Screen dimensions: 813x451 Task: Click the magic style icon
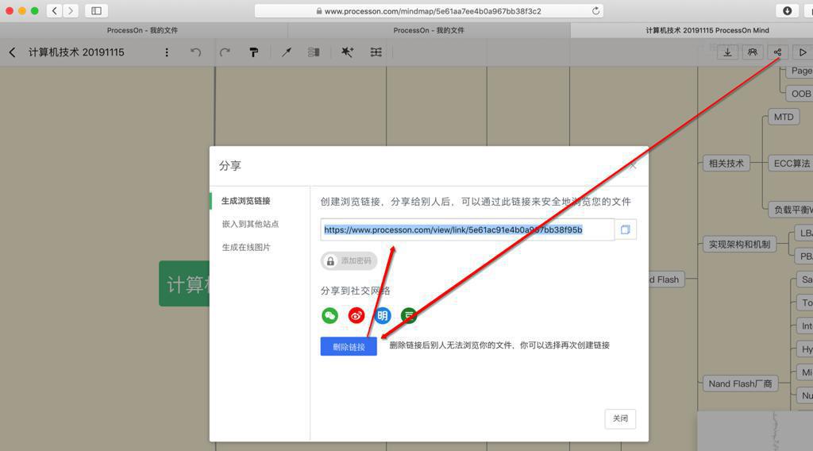347,52
